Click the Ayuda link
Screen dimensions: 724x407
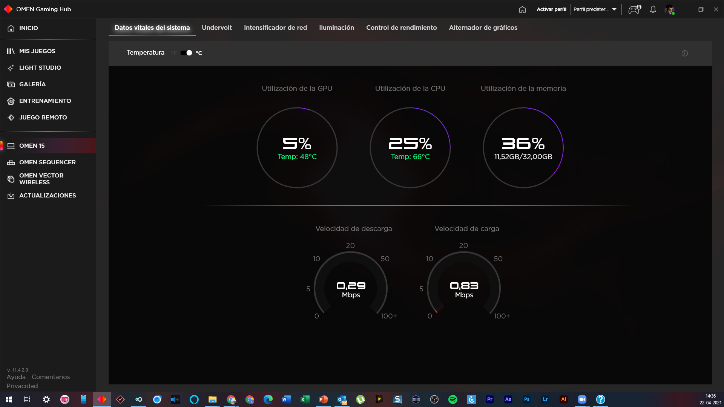[16, 377]
